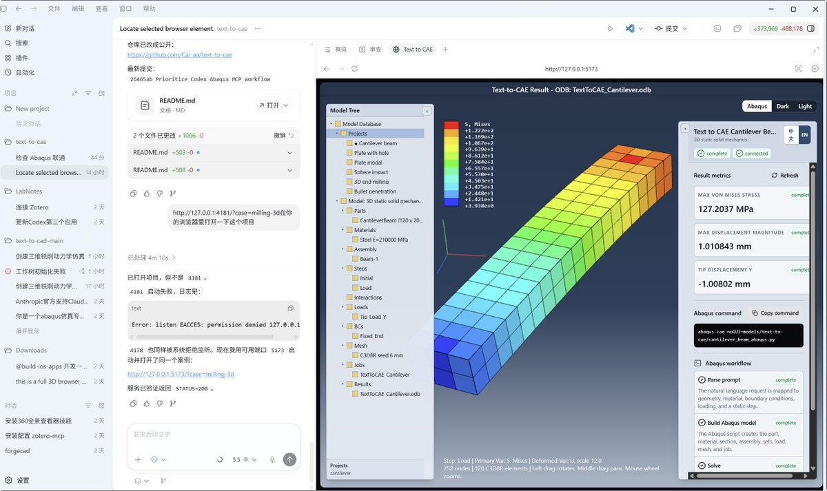Send the message with the arrow button
Viewport: 827px width, 491px height.
click(x=289, y=459)
